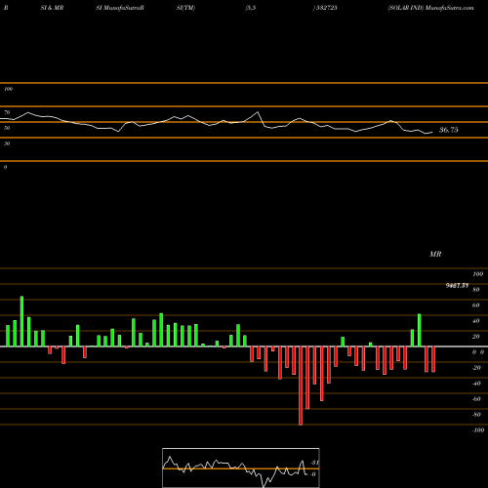Click the deepest red bar reaching -100
488x488 pixels.
click(x=301, y=386)
